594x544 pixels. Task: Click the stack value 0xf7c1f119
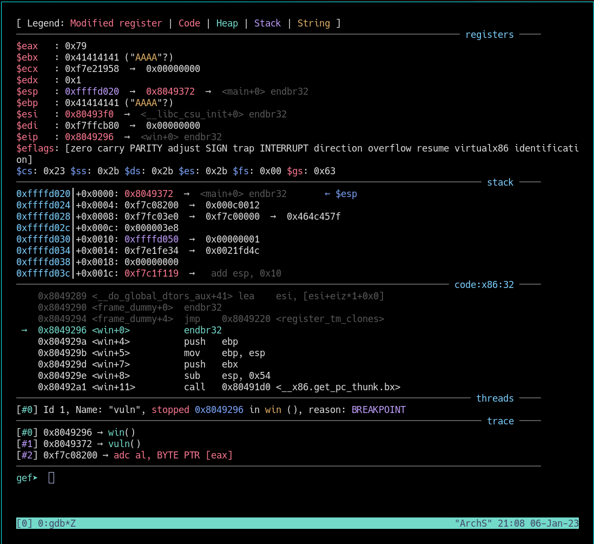pos(151,273)
